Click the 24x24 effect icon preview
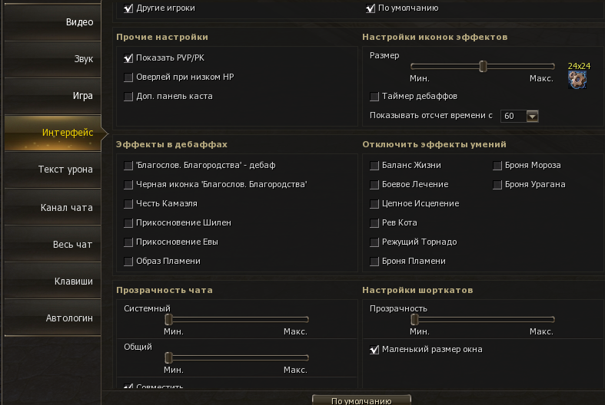 click(x=578, y=80)
